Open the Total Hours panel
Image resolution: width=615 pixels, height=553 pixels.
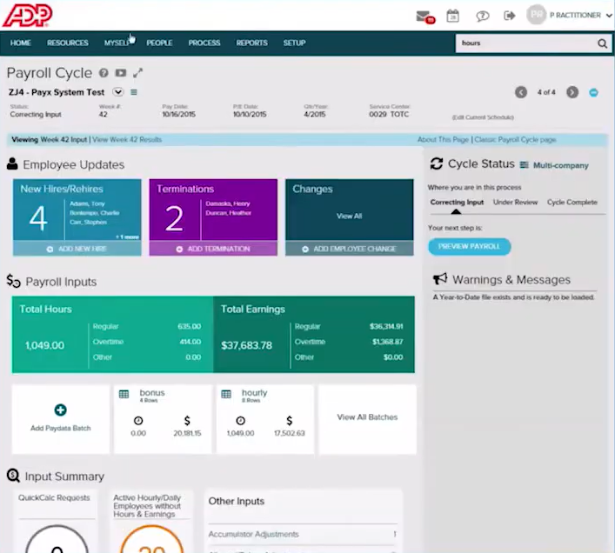point(112,334)
